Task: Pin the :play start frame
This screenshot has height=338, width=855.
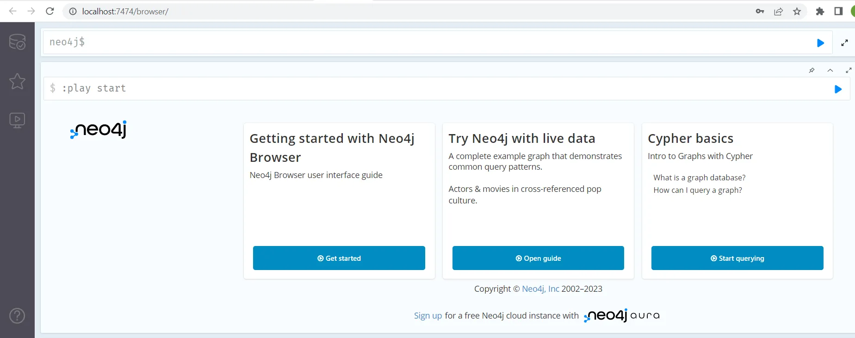Action: coord(812,70)
